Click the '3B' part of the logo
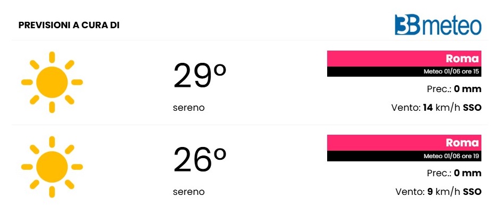The image size is (499, 213). pos(407,24)
